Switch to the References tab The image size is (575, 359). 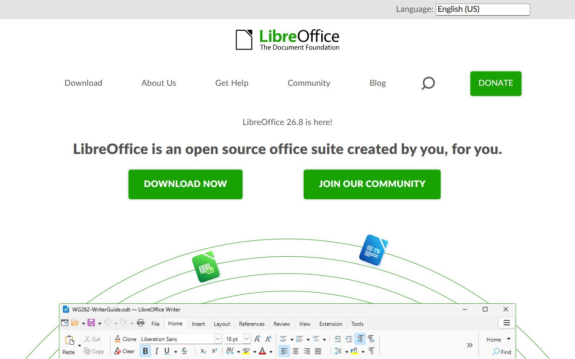pyautogui.click(x=252, y=324)
